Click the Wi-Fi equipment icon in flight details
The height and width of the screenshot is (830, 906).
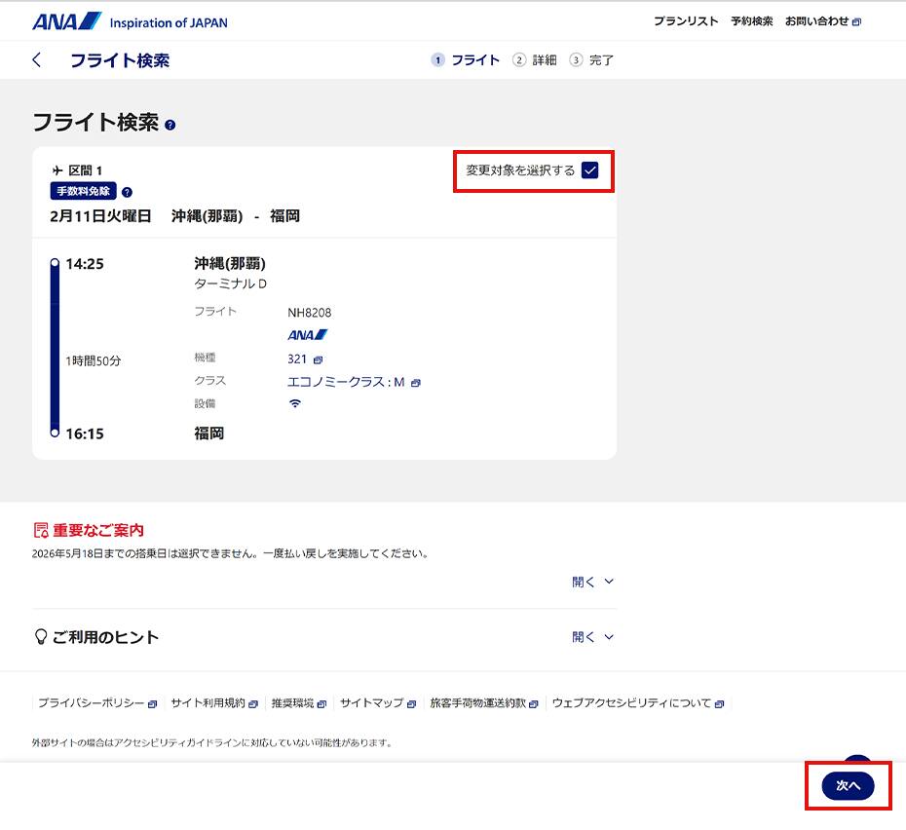click(294, 403)
